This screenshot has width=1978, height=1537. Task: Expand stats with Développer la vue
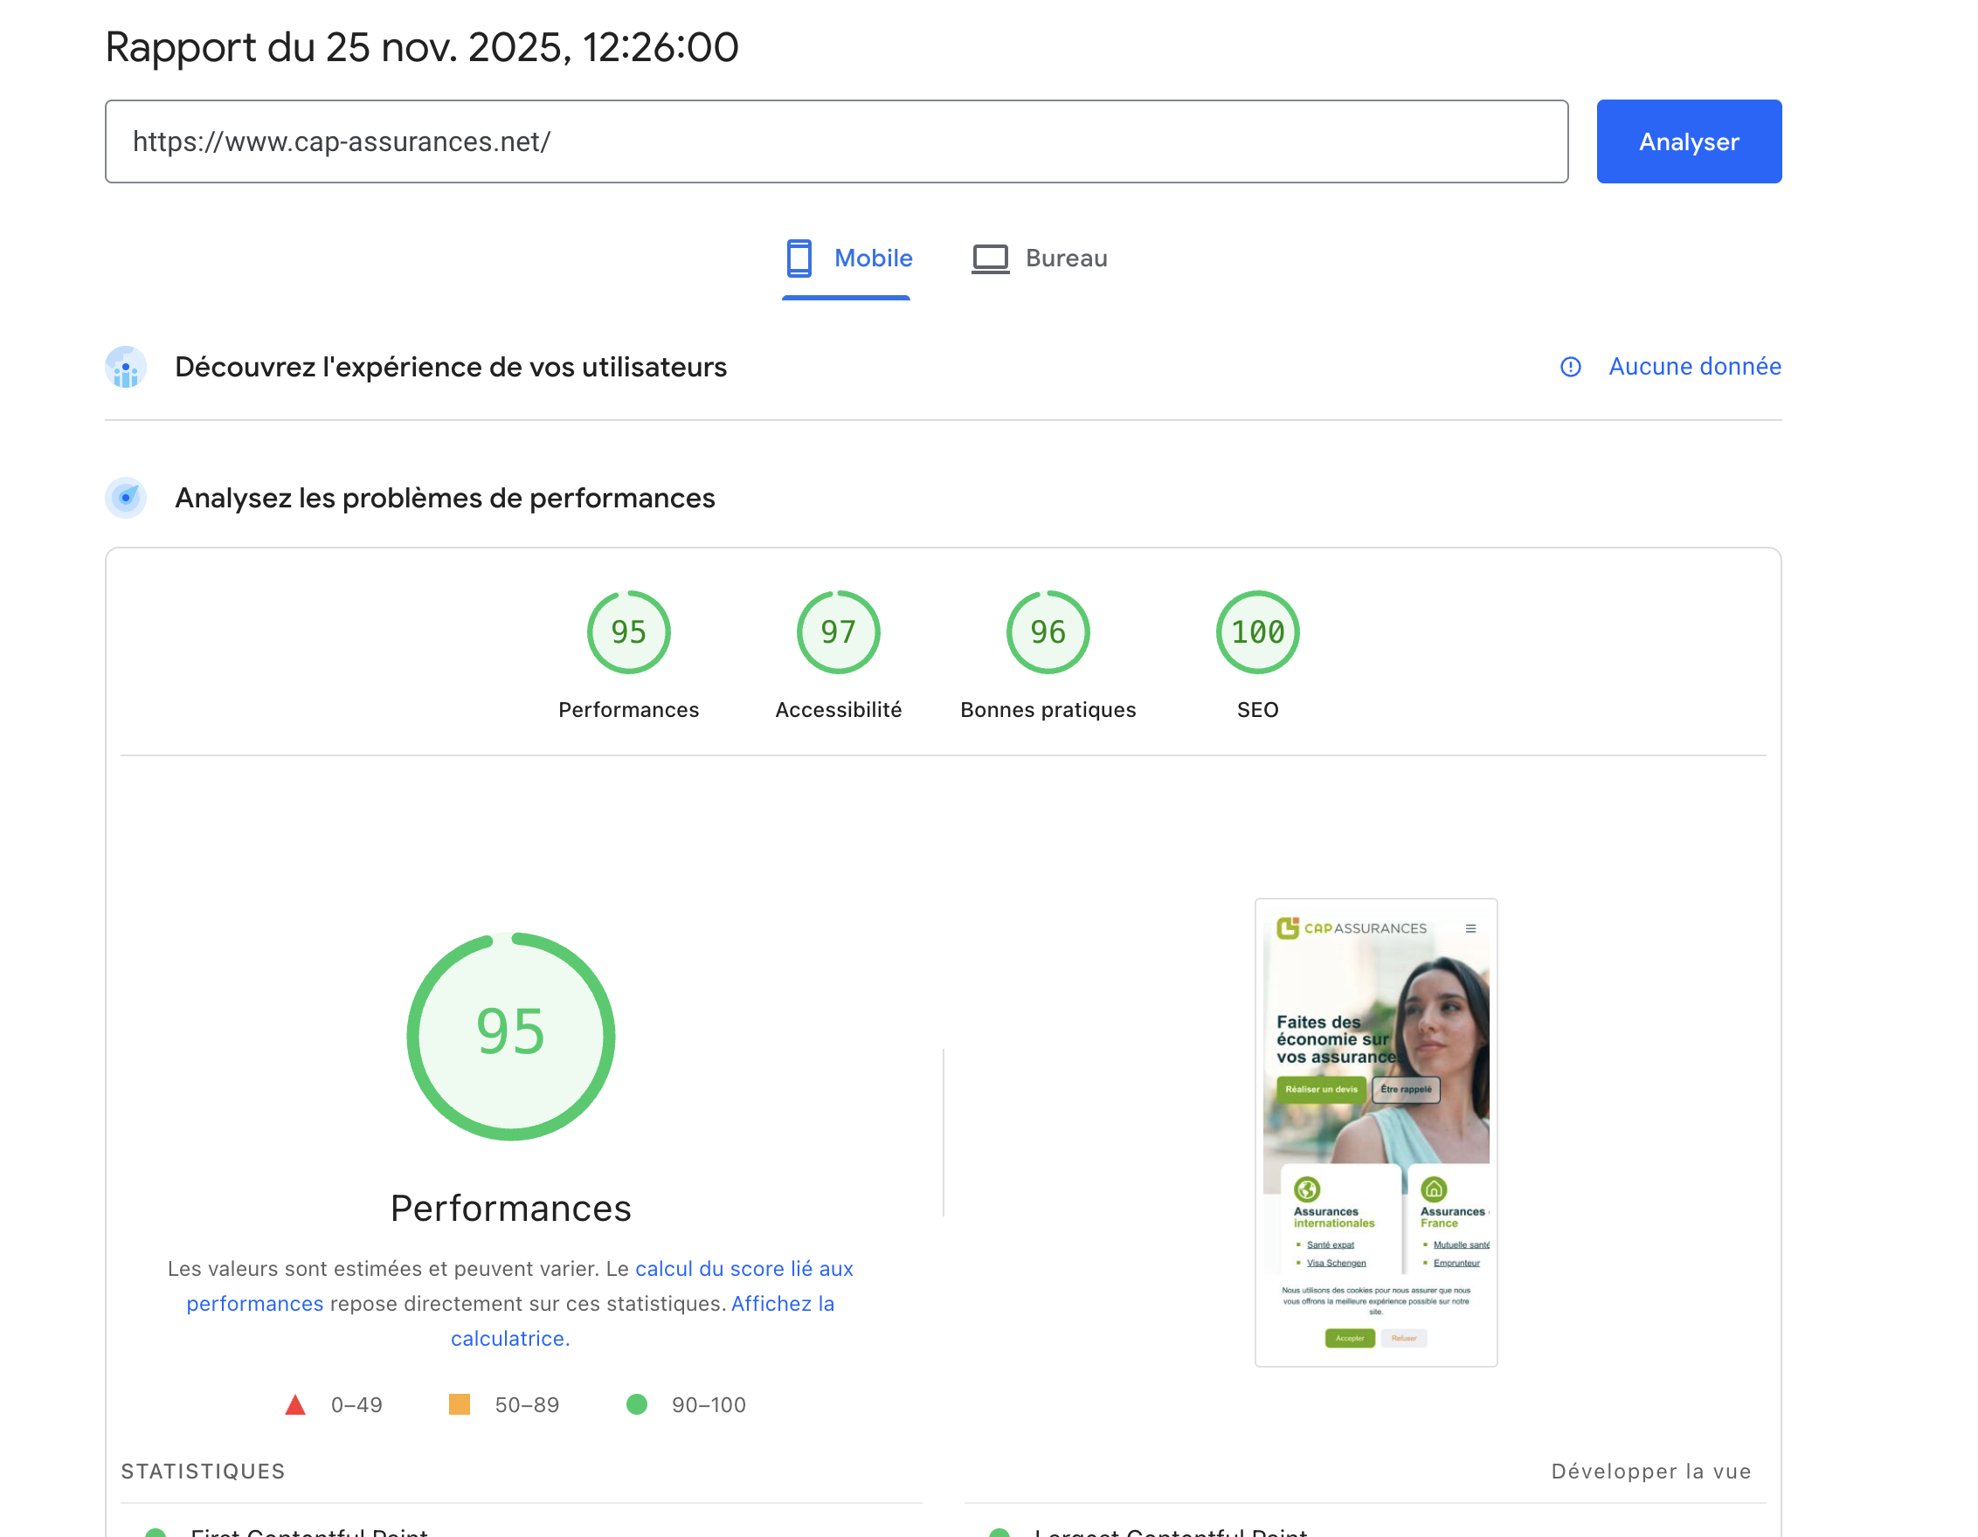(x=1650, y=1471)
